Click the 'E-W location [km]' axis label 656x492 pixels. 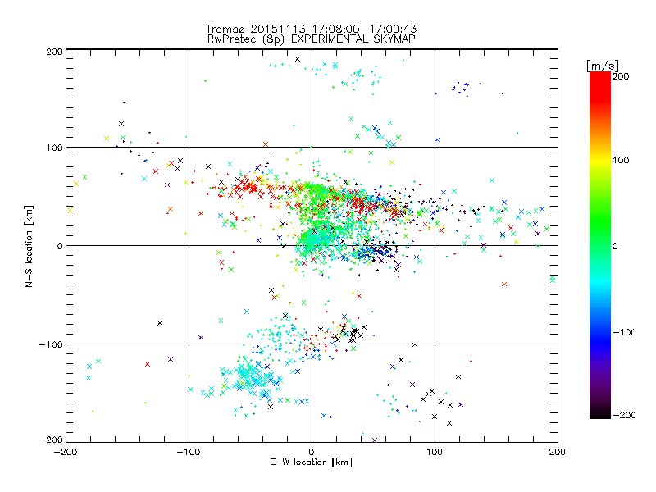click(311, 462)
